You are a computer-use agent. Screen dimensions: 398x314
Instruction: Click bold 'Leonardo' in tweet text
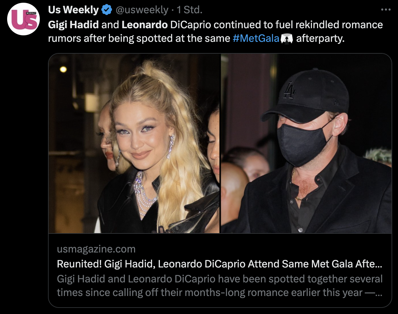tap(145, 25)
